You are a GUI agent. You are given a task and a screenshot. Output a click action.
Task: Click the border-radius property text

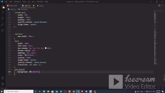coord(24,51)
